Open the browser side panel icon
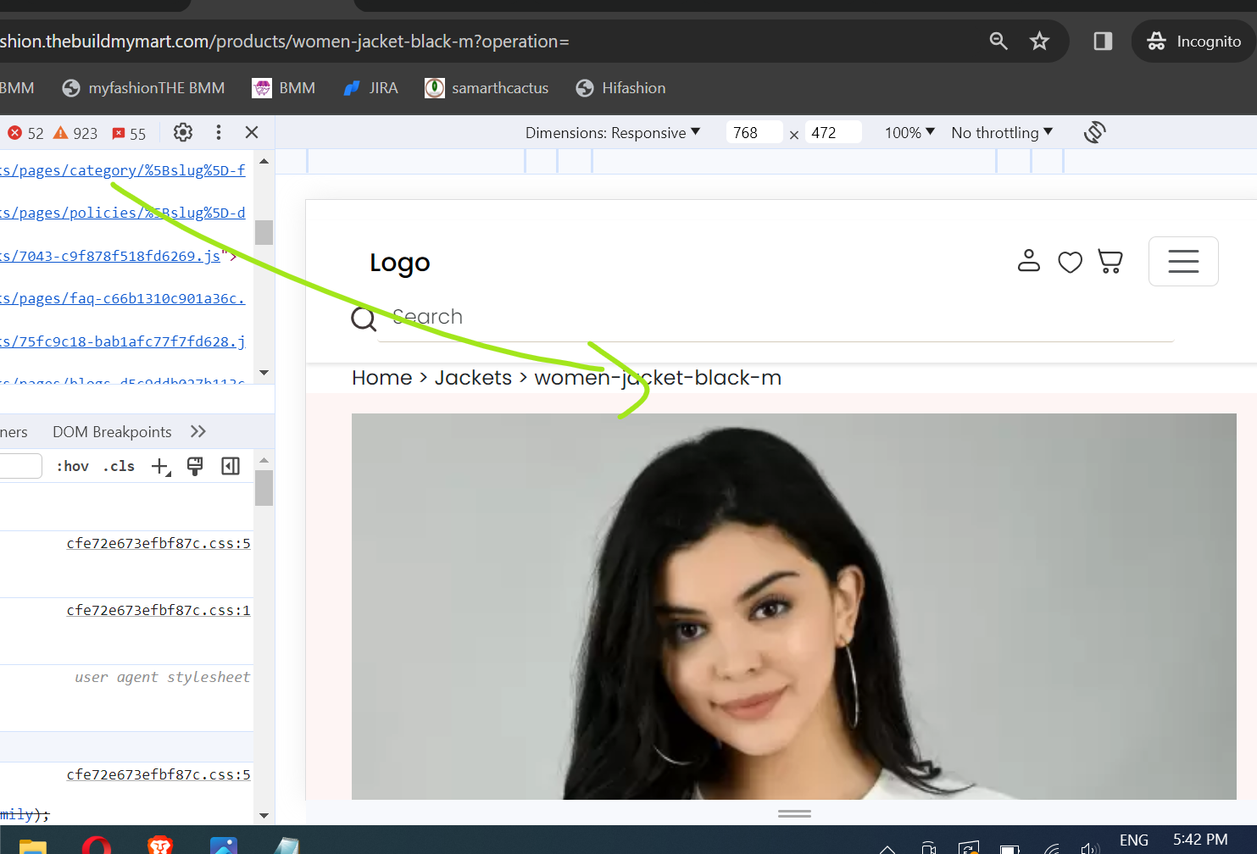The width and height of the screenshot is (1257, 854). [x=1103, y=41]
